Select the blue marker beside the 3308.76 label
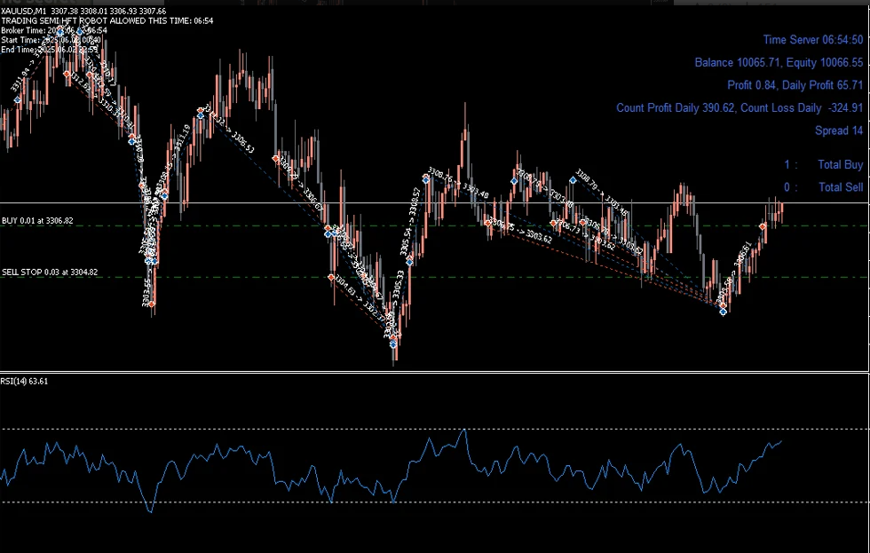 pyautogui.click(x=426, y=178)
